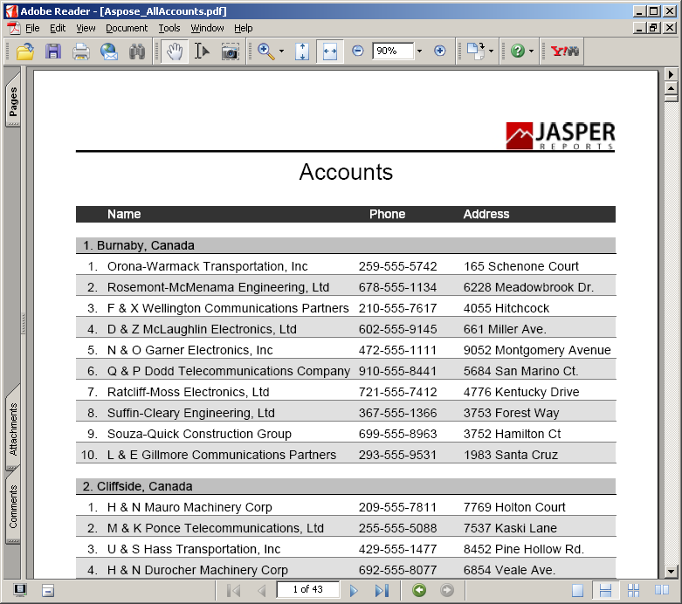
Task: Click the vertical scrollbar down arrow
Action: click(x=672, y=572)
